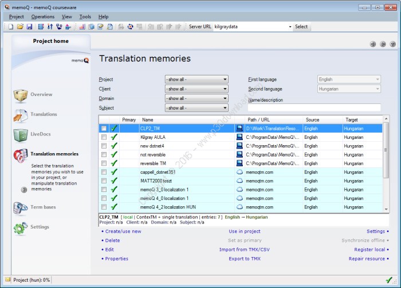Viewport: 401px width, 288px height.
Task: Click the Delete link
Action: pyautogui.click(x=112, y=241)
